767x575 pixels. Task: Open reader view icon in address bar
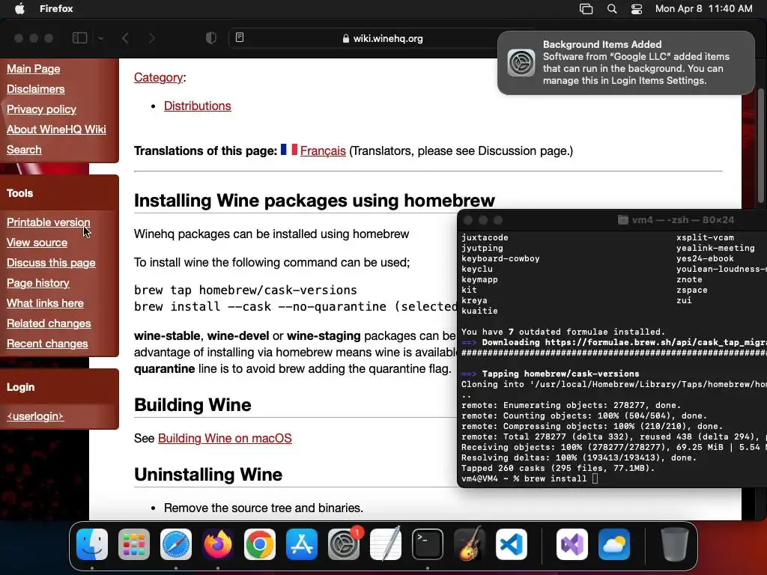(240, 37)
